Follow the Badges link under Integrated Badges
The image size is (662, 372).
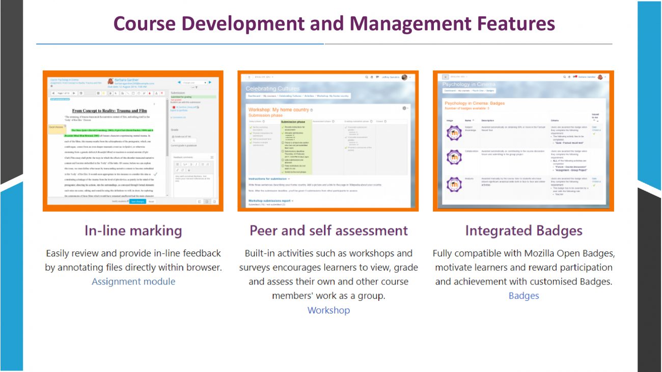(523, 296)
